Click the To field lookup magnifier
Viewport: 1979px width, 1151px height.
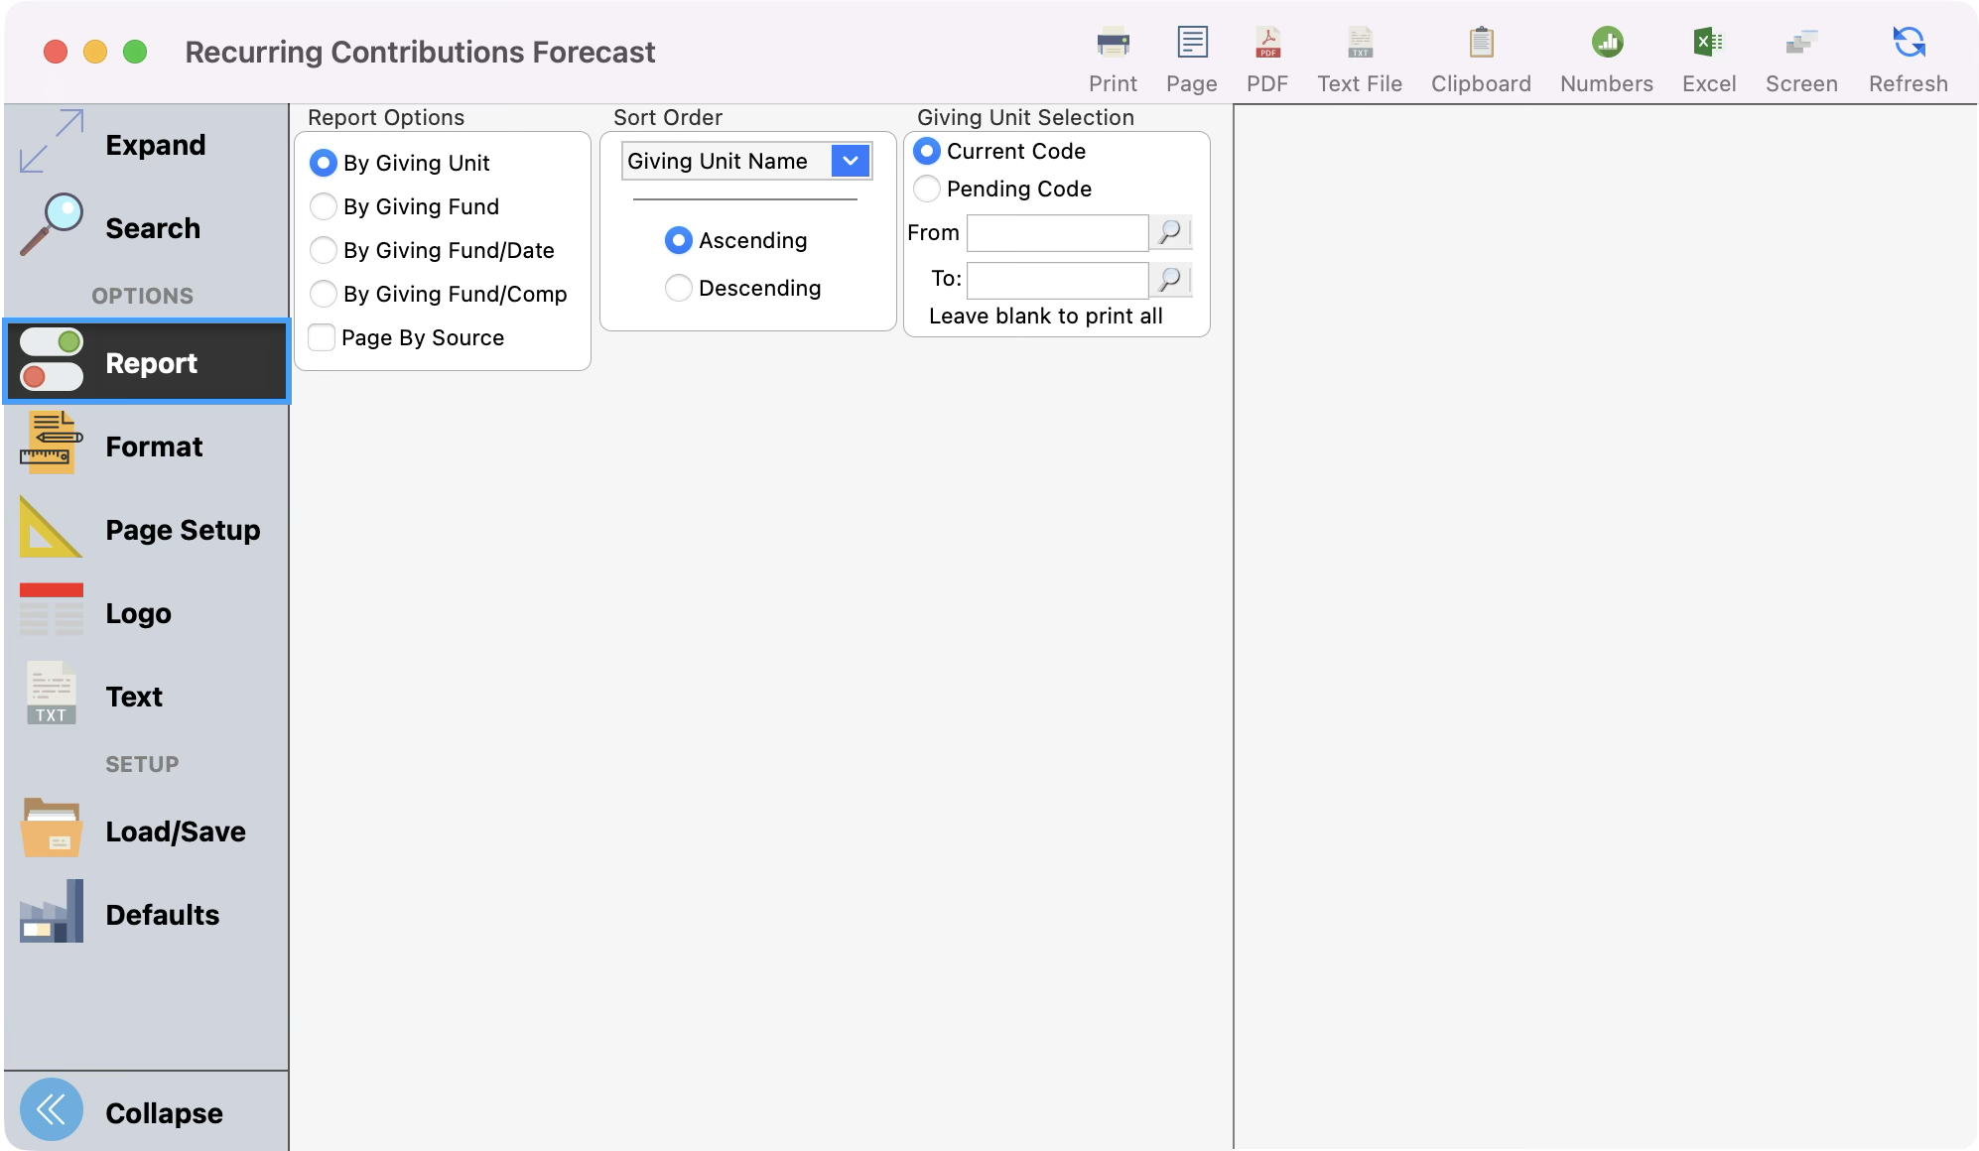(1170, 280)
